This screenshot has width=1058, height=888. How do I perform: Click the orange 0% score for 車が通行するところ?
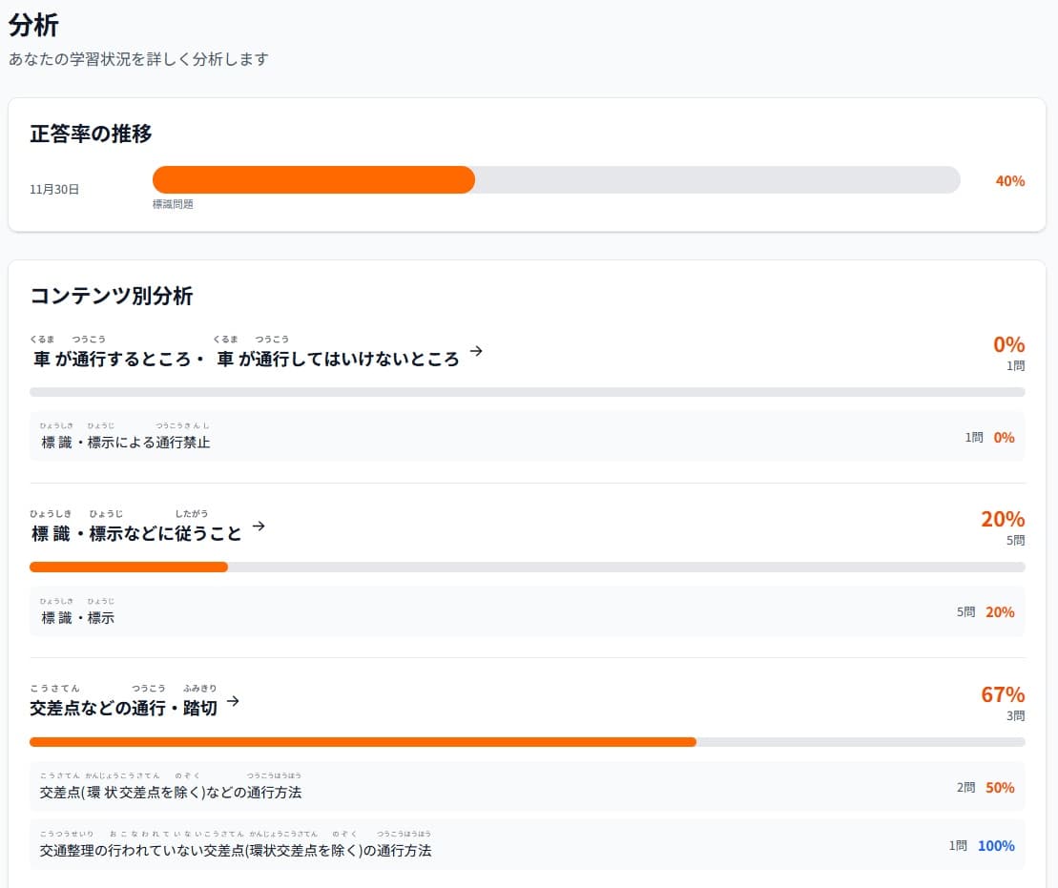[1008, 344]
